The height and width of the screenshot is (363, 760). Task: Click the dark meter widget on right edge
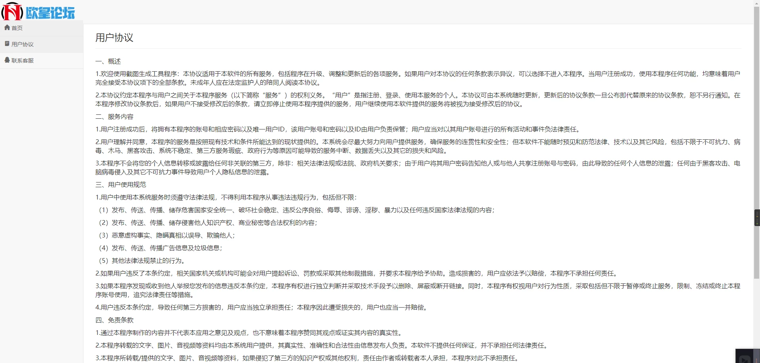pyautogui.click(x=757, y=218)
